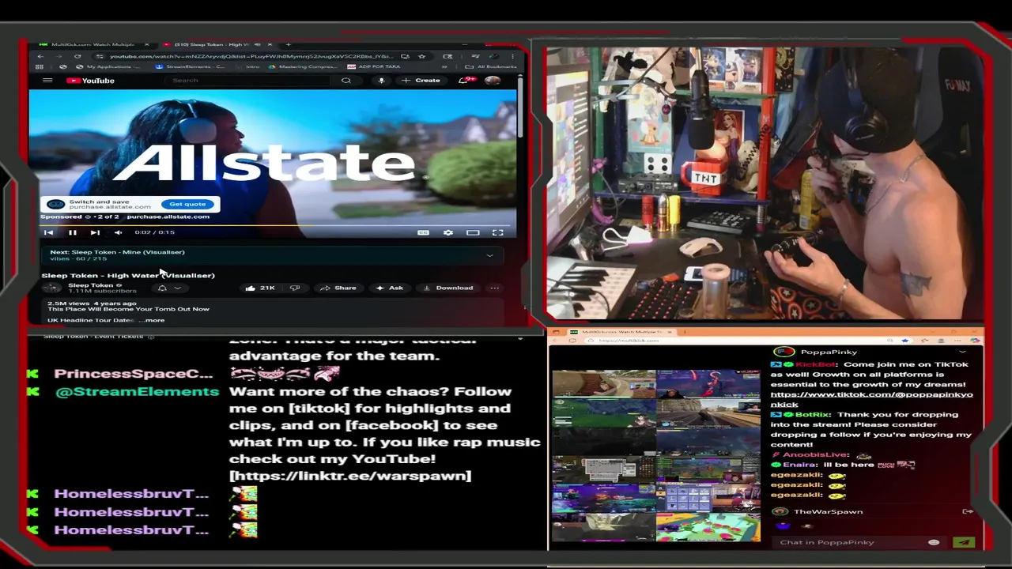Click purchase.allstate.com sponsored link
This screenshot has width=1012, height=569.
(168, 217)
